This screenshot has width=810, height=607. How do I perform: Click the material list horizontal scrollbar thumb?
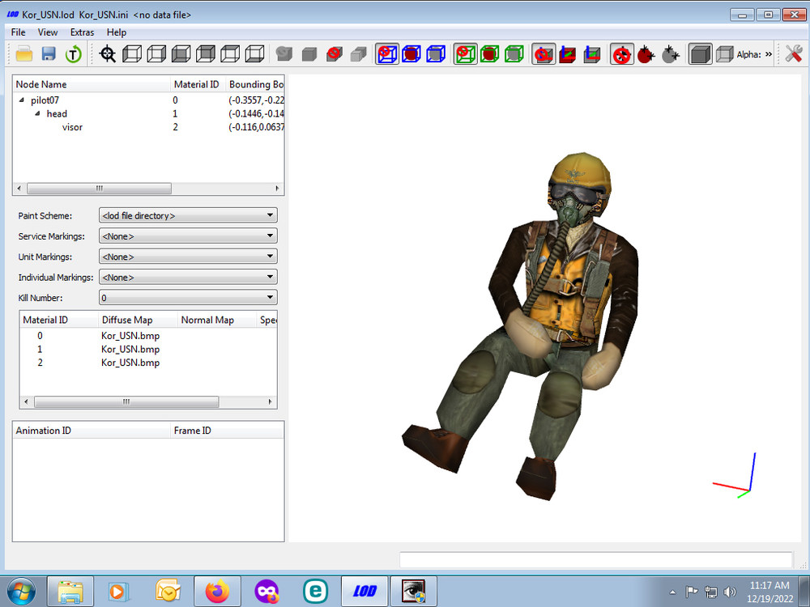[126, 401]
